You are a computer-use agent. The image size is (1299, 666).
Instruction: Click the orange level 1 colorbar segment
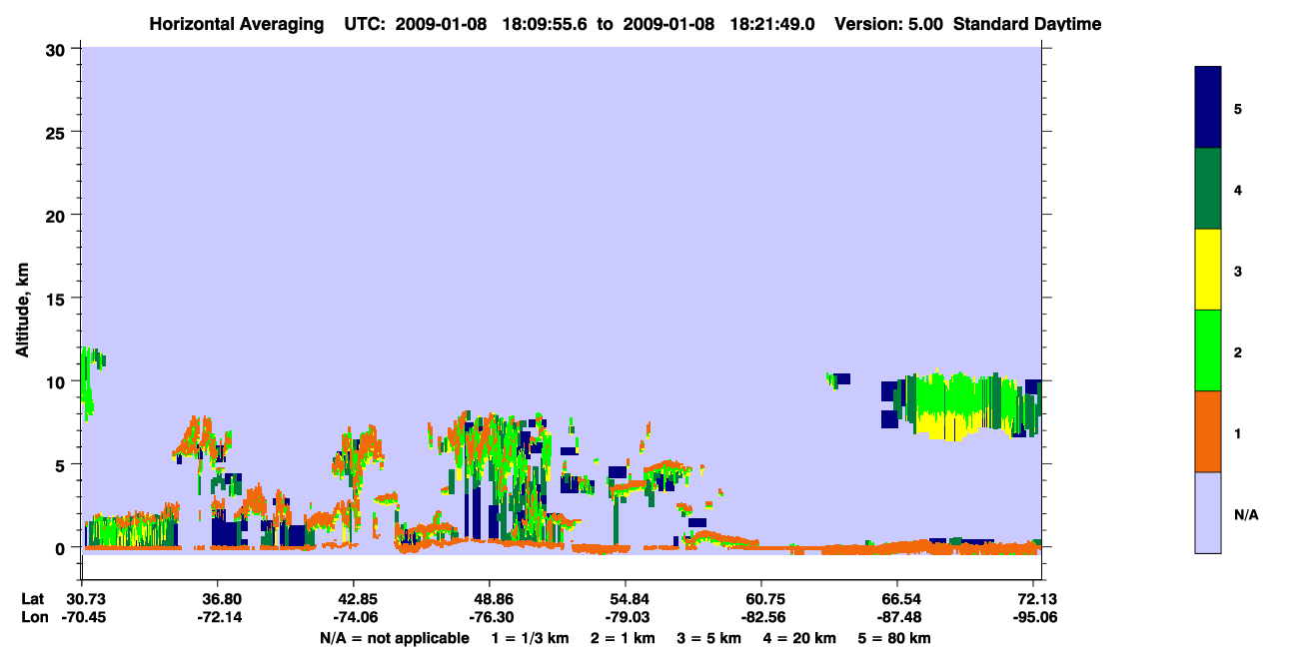coord(1208,431)
